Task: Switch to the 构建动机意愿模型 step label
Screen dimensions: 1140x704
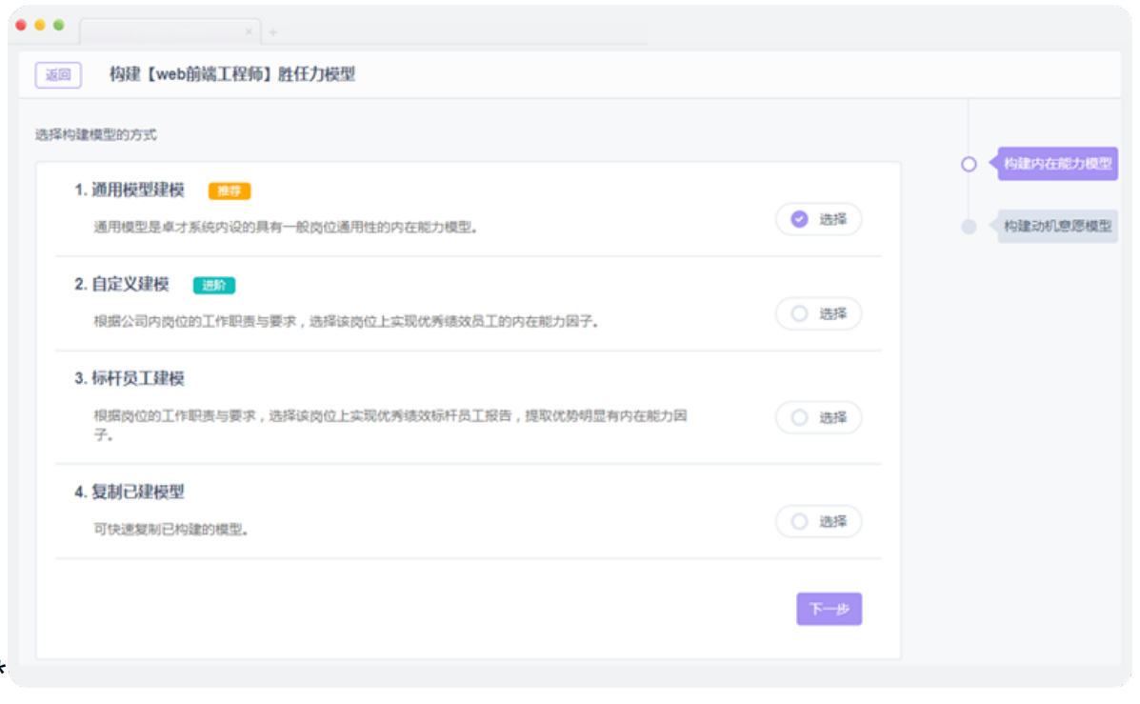Action: tap(1057, 227)
